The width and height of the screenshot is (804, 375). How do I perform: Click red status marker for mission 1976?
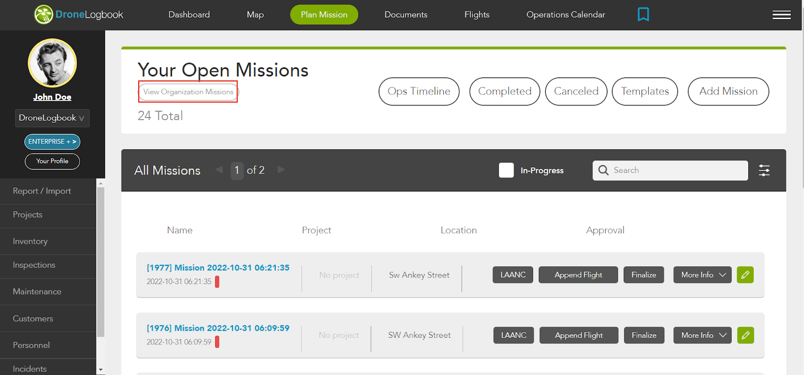tap(217, 342)
